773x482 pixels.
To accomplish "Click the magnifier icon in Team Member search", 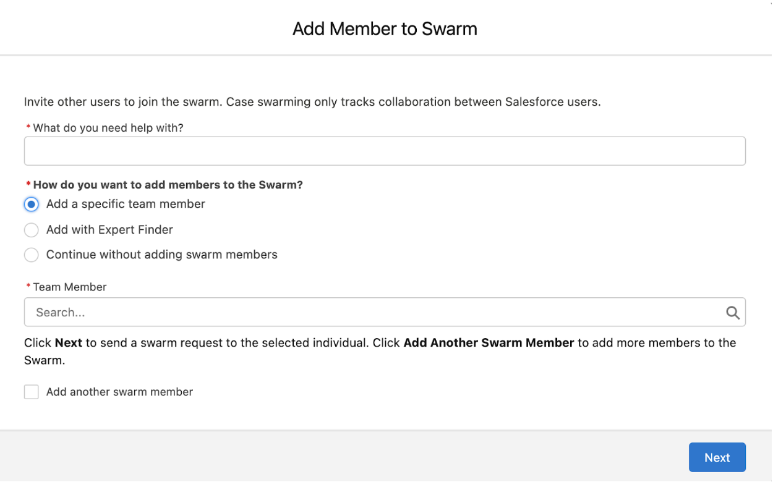I will (733, 313).
